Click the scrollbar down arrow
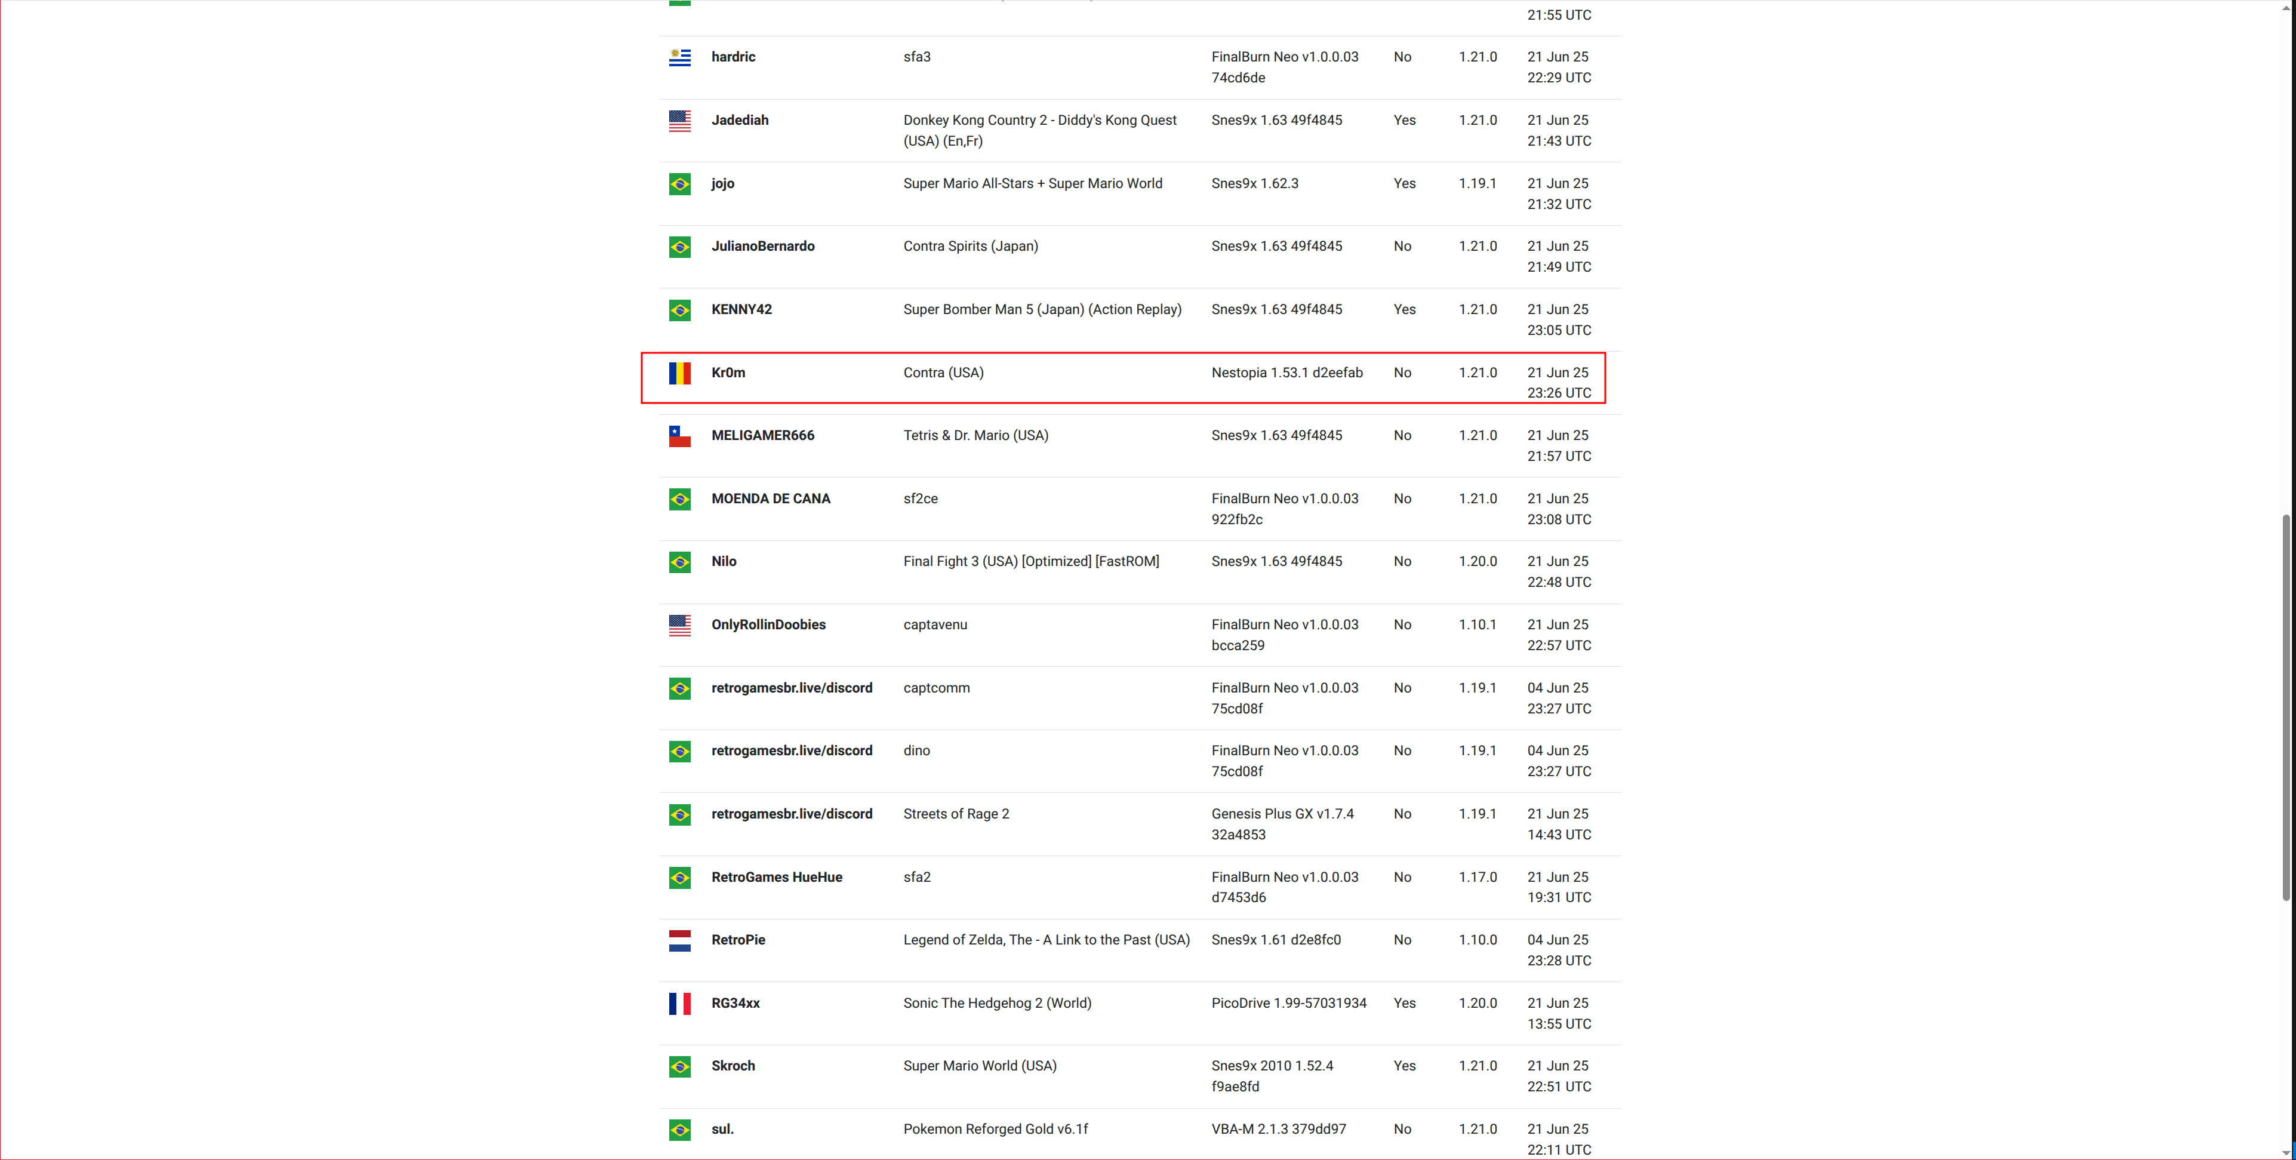This screenshot has height=1160, width=2296. click(x=2286, y=1152)
